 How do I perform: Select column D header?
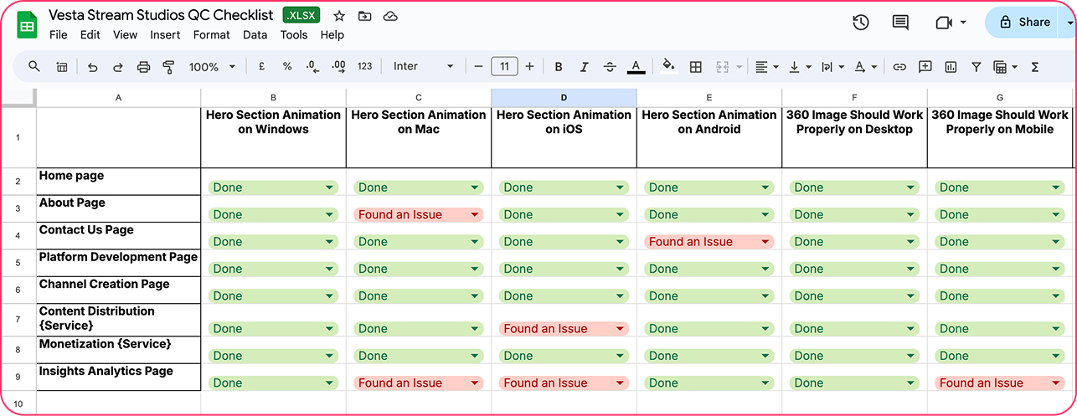[564, 98]
